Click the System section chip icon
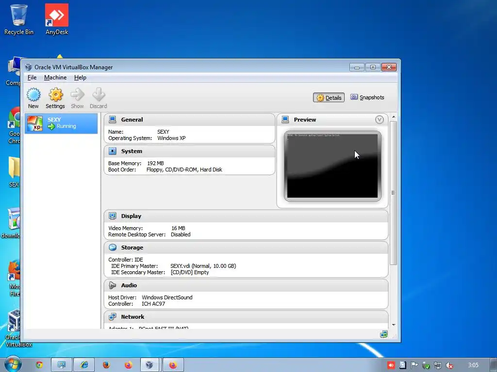 pyautogui.click(x=113, y=151)
